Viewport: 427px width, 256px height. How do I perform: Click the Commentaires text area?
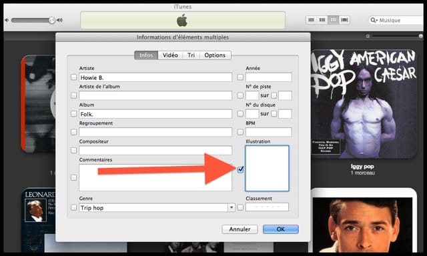155,177
